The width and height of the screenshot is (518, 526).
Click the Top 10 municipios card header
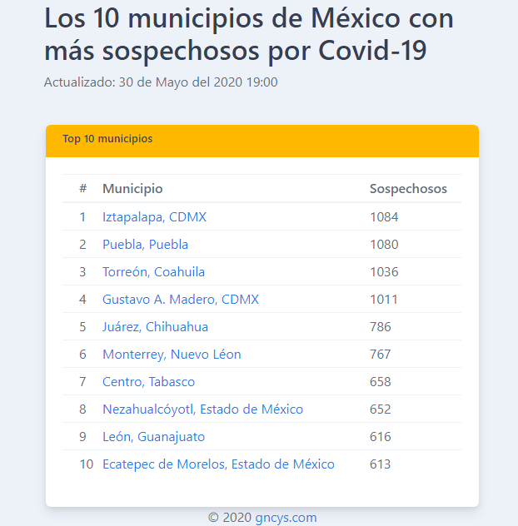tap(262, 141)
